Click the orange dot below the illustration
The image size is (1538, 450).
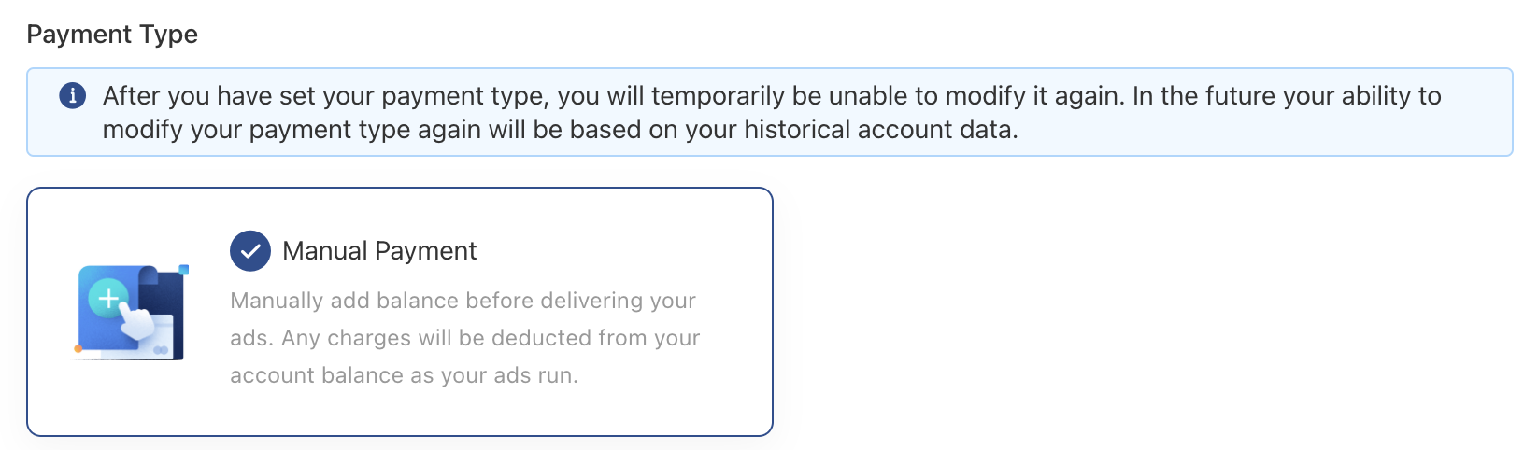click(78, 349)
